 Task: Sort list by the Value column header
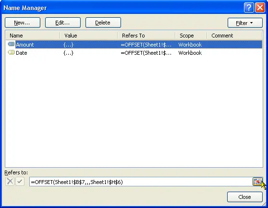[89, 36]
